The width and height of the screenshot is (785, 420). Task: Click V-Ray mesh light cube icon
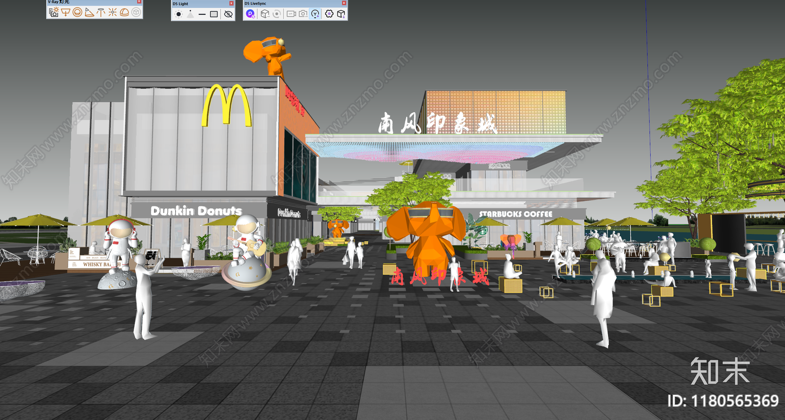(x=136, y=12)
